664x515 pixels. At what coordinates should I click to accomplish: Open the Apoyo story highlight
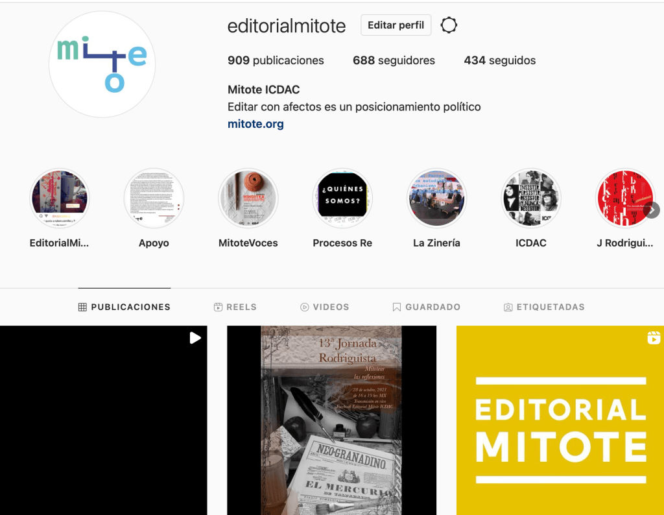coord(154,198)
